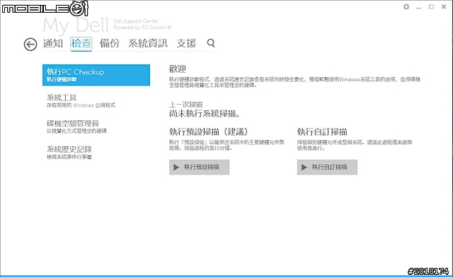The height and width of the screenshot is (277, 453).
Task: Click the 歡迎 heading text
Action: 178,69
